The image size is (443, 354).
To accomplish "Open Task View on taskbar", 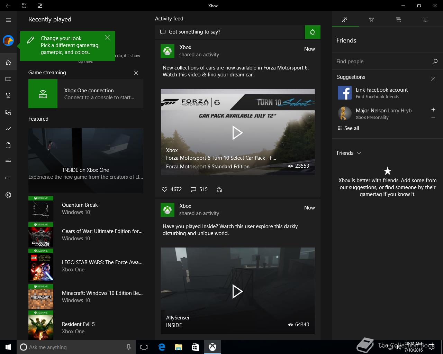I will pos(144,347).
